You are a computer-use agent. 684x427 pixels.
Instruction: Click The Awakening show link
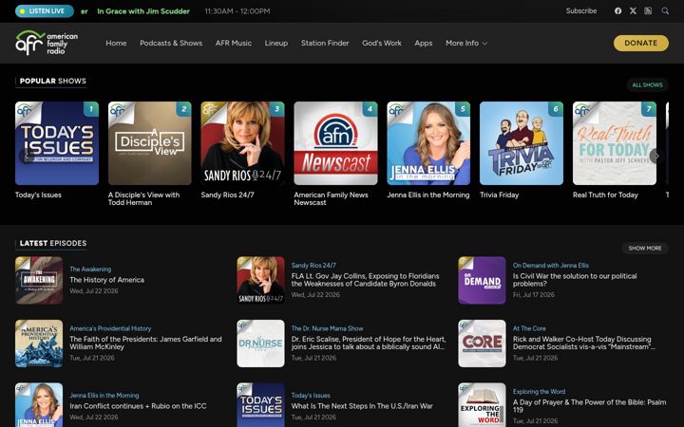(x=90, y=269)
